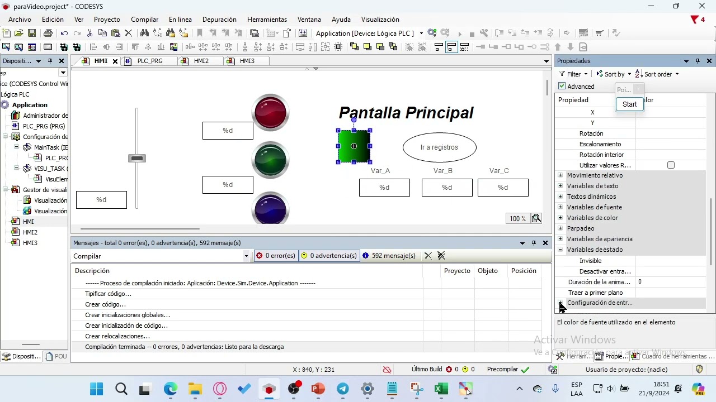This screenshot has width=716, height=402.
Task: Click the Cut scissors icon
Action: 89,33
